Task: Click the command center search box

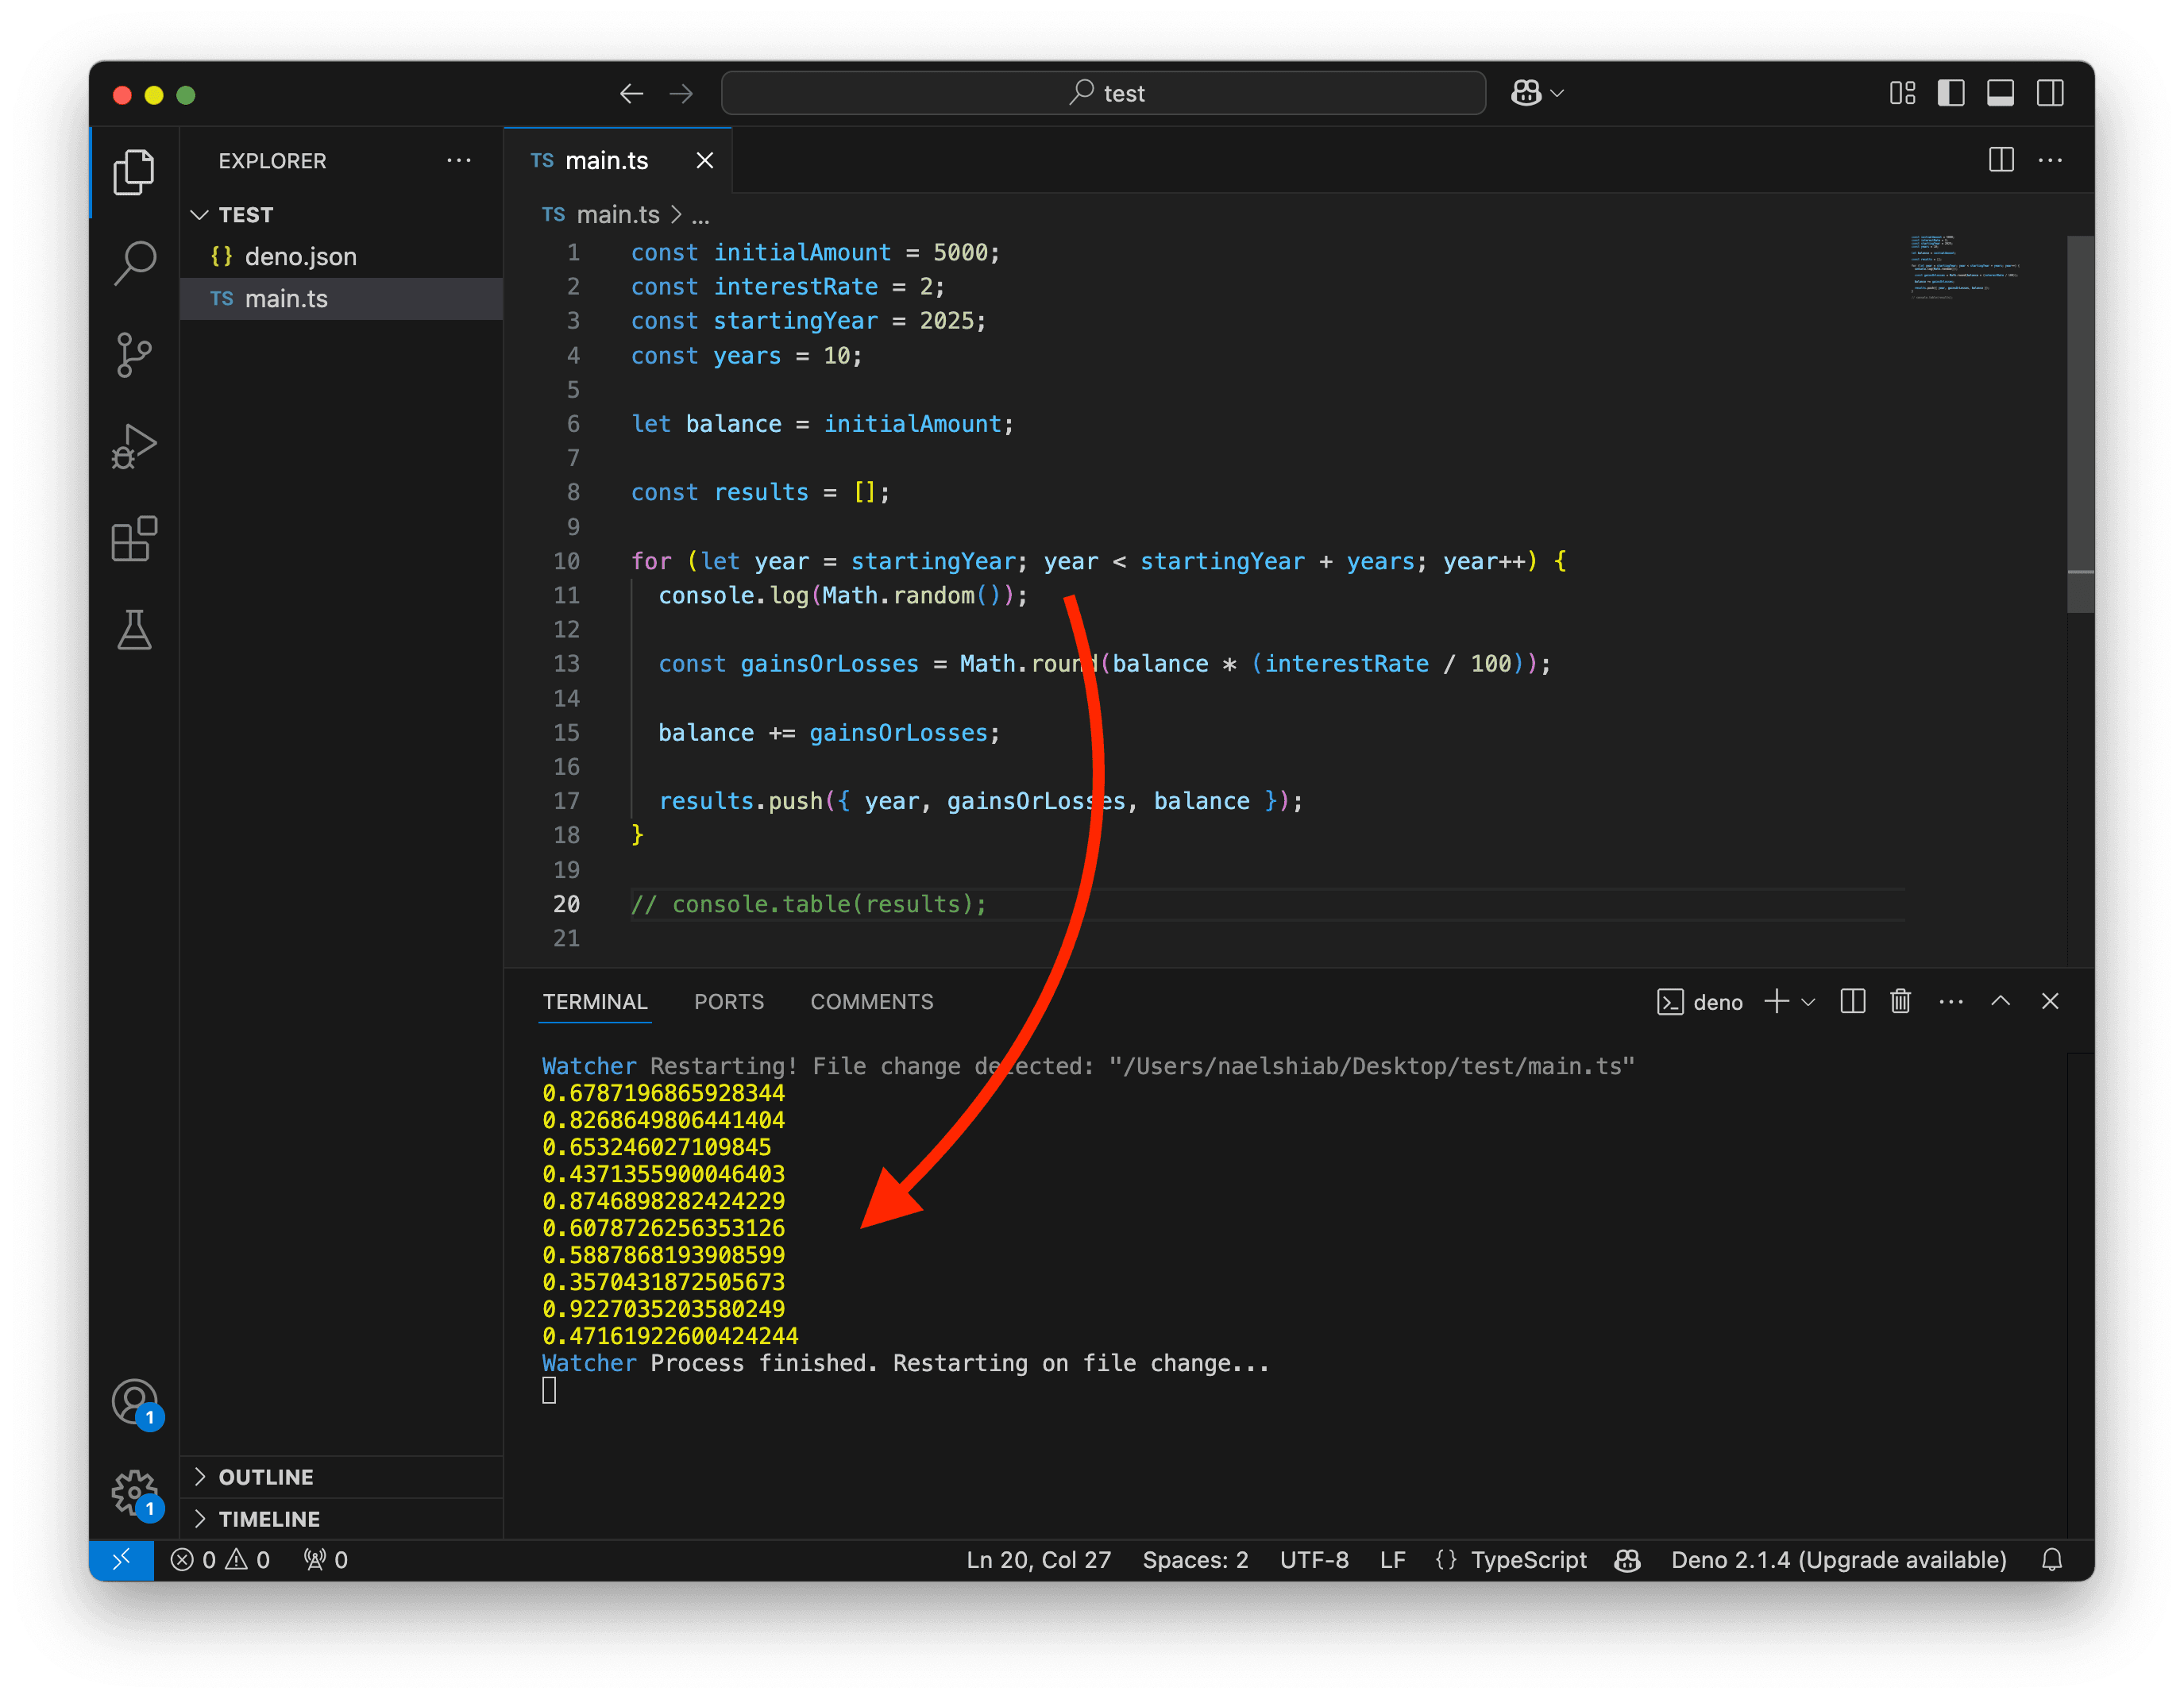Action: click(1103, 93)
